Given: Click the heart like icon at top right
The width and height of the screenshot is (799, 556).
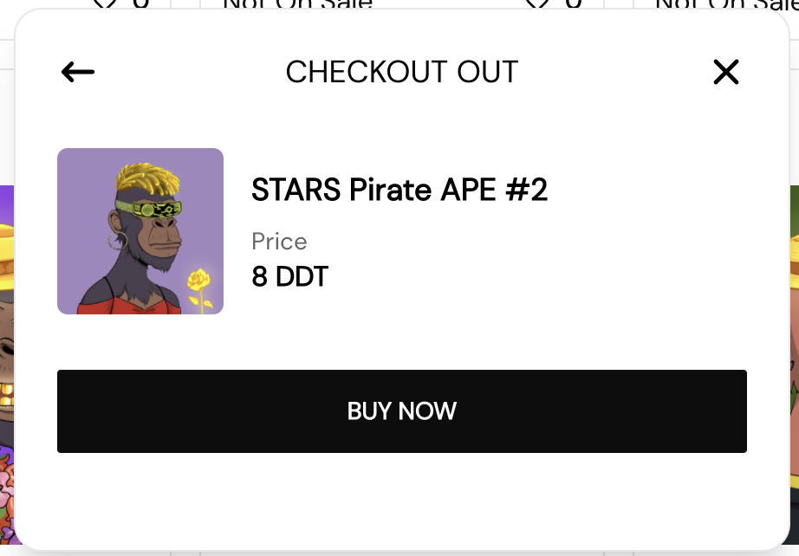Looking at the screenshot, I should click(538, 3).
